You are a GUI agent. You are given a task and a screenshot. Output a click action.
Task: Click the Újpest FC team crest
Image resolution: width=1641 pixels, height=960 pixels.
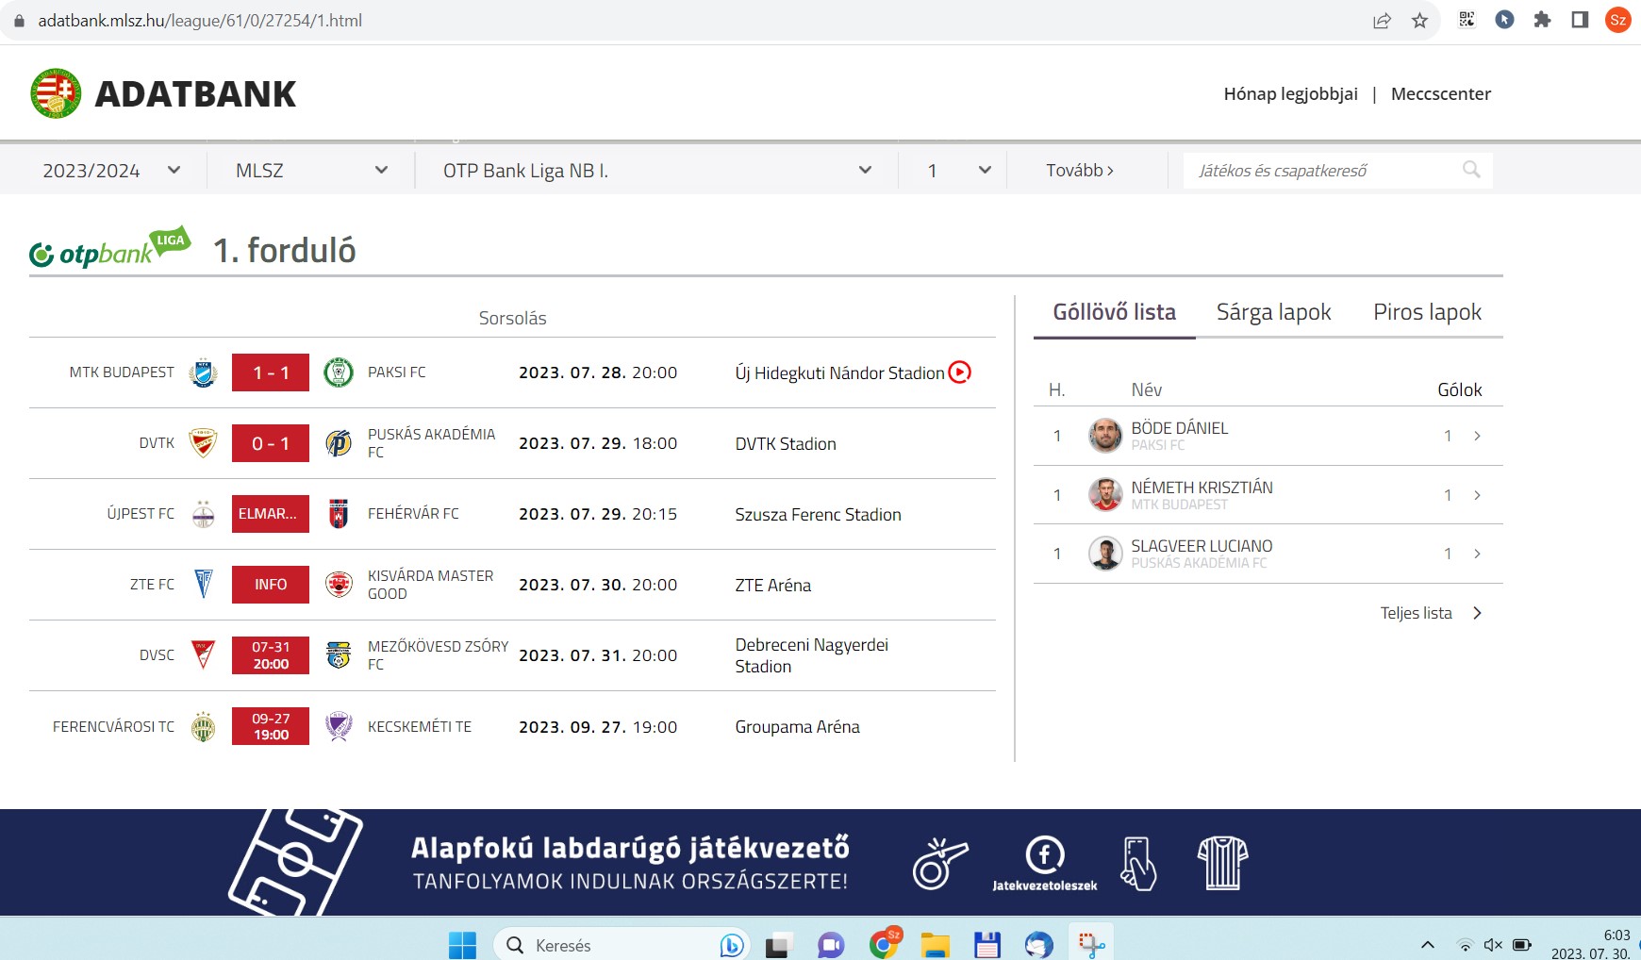[x=203, y=514]
